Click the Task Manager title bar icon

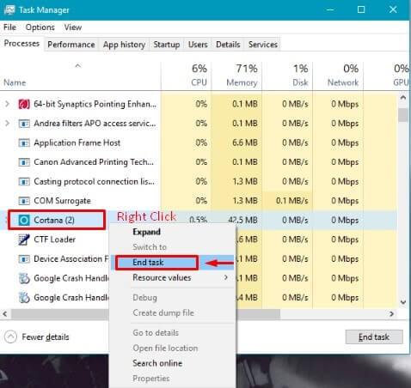coord(9,9)
